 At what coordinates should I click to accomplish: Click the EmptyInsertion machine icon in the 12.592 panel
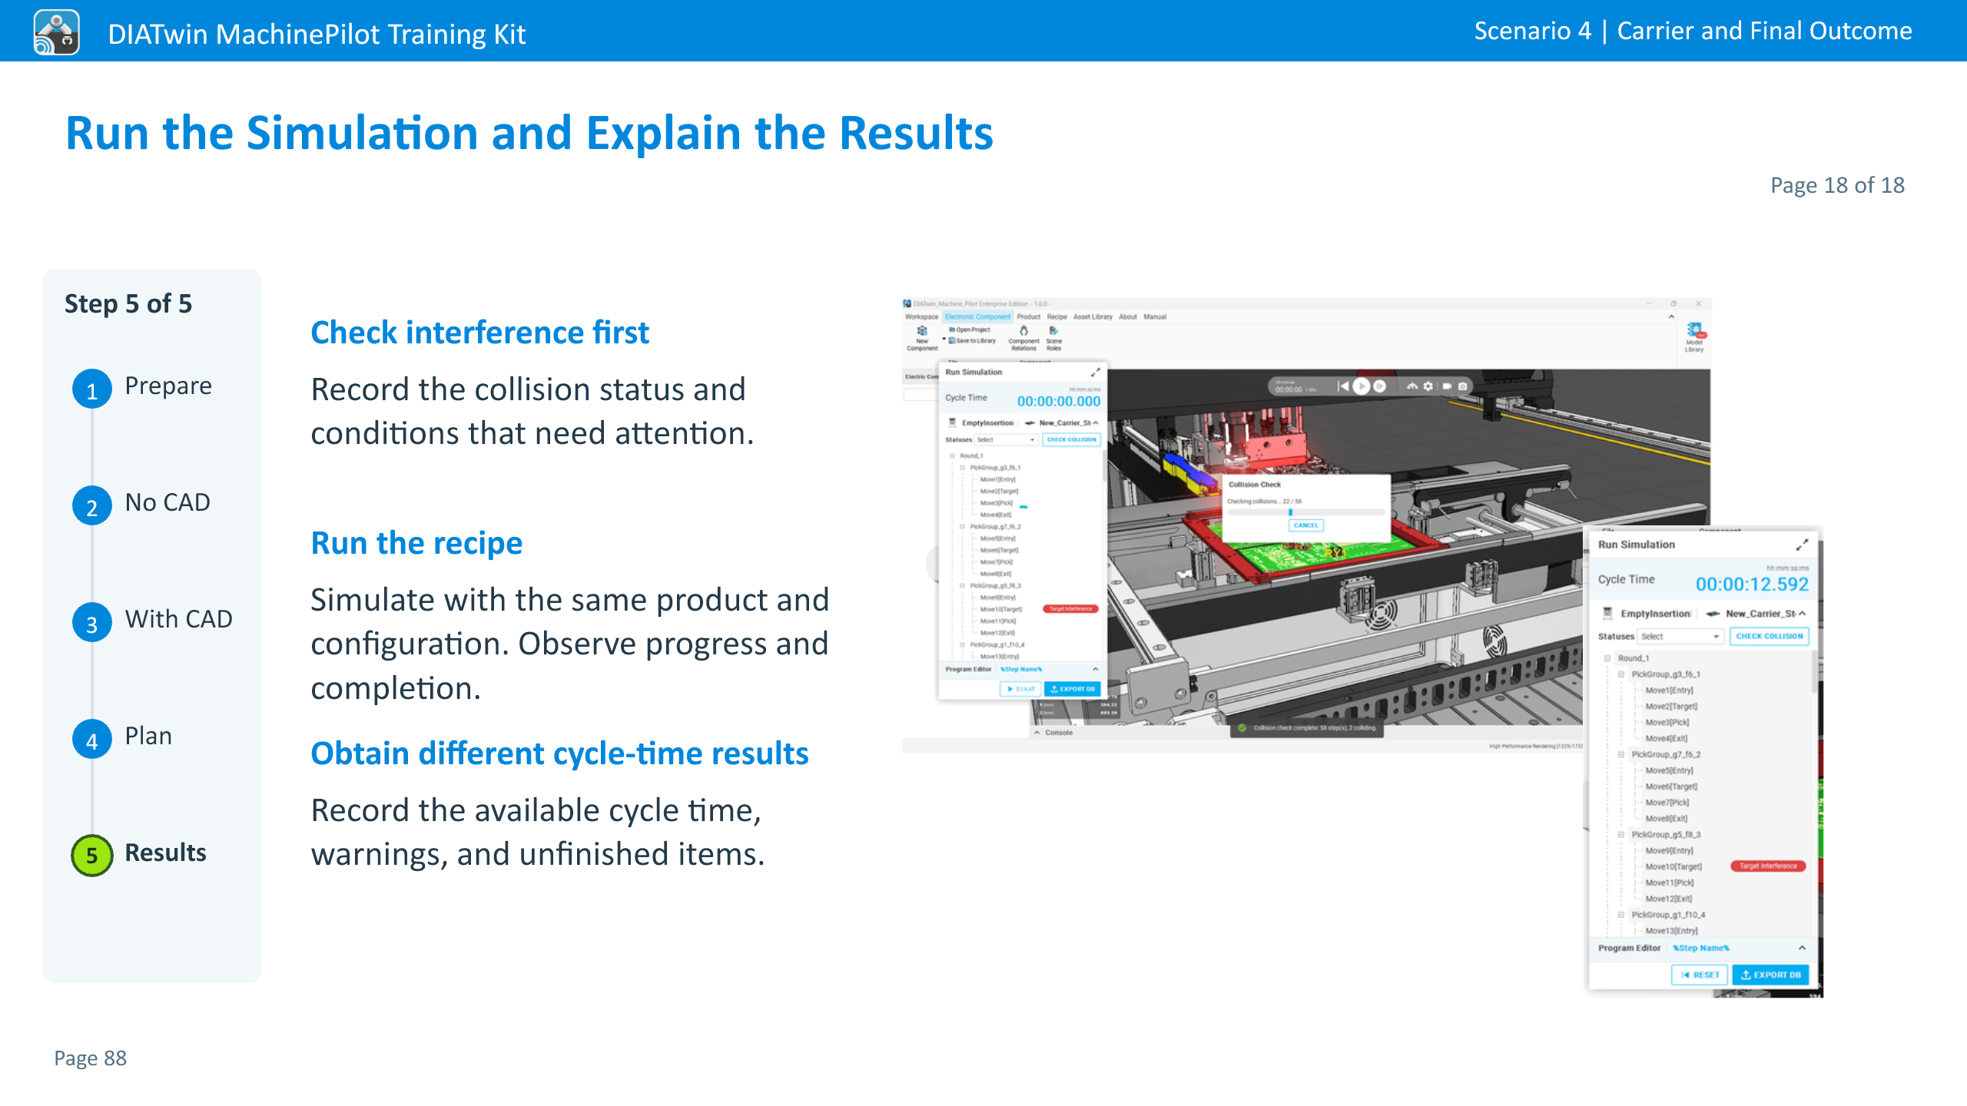(x=1607, y=613)
